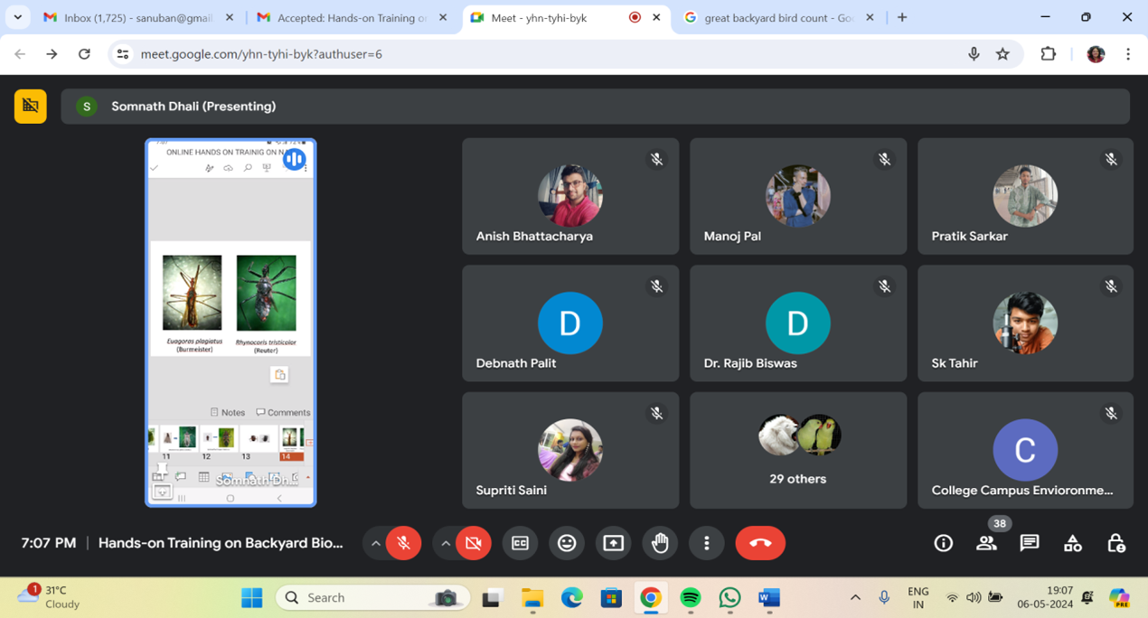Open WhatsApp from the taskbar
The image size is (1148, 618).
tap(729, 598)
